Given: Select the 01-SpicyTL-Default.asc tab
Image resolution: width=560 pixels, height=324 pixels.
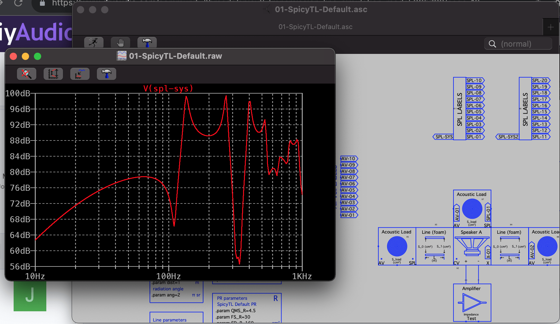Looking at the screenshot, I should (315, 27).
